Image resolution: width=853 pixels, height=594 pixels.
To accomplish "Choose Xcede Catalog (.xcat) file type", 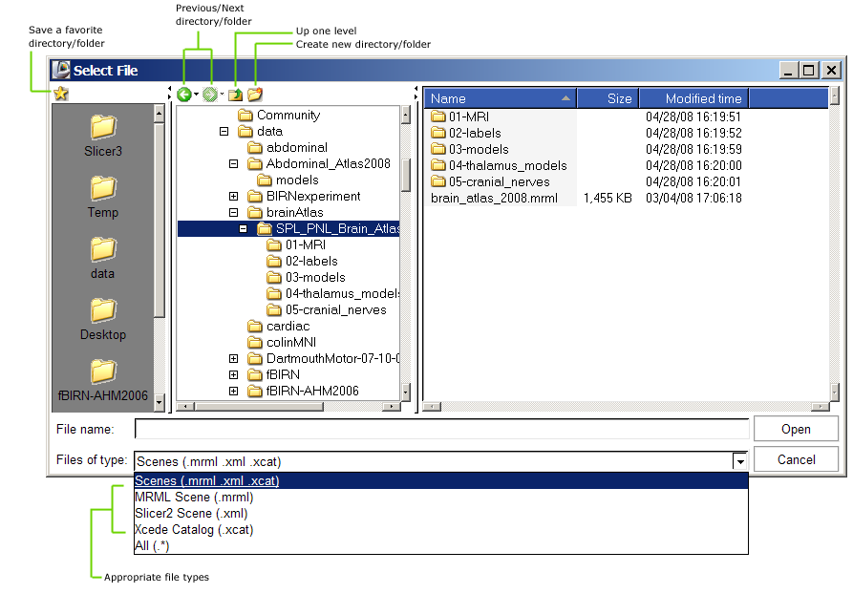I will tap(194, 530).
